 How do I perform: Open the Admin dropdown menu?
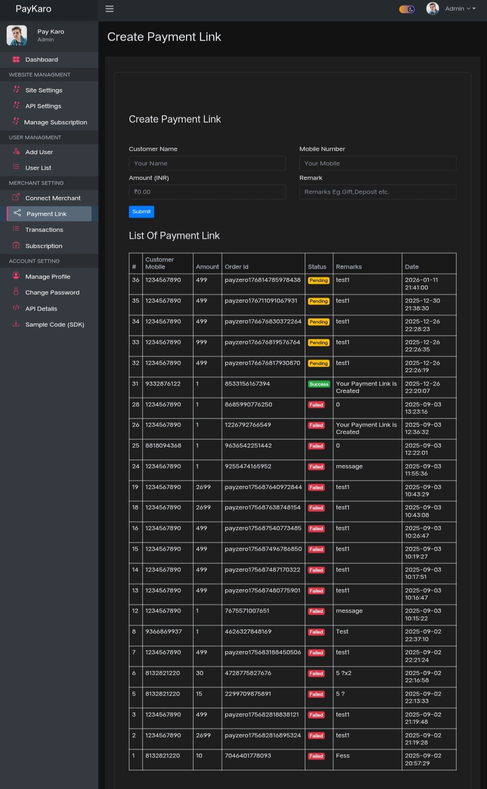(x=460, y=9)
